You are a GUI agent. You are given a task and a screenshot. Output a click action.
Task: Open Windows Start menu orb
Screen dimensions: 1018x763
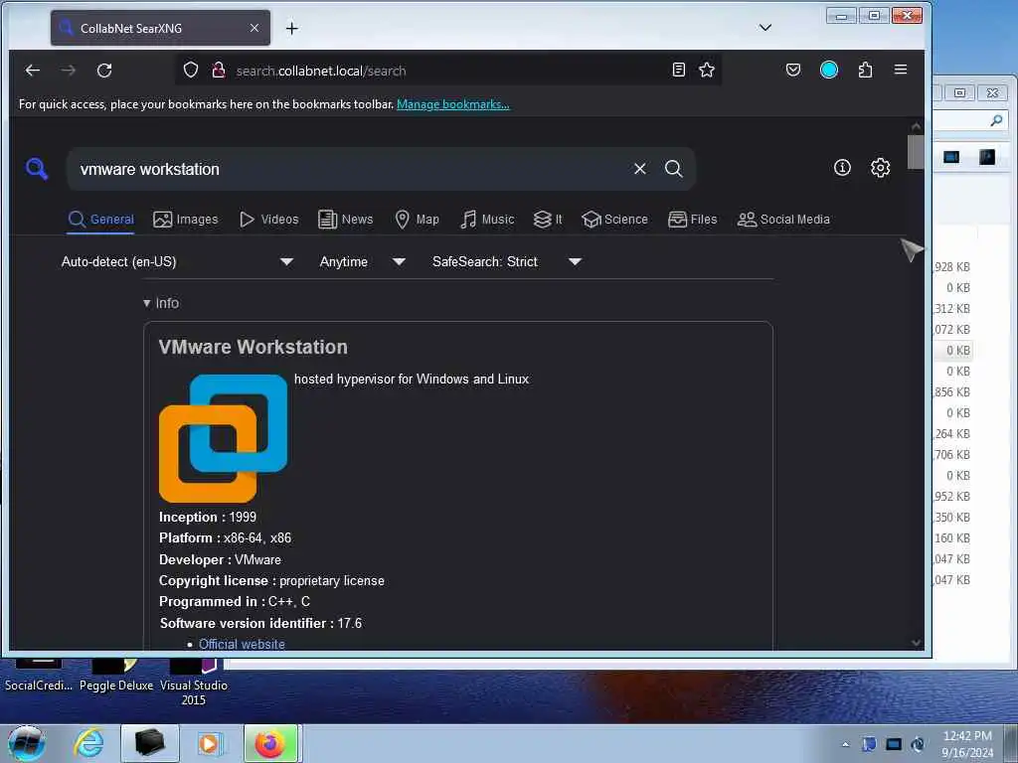point(27,743)
